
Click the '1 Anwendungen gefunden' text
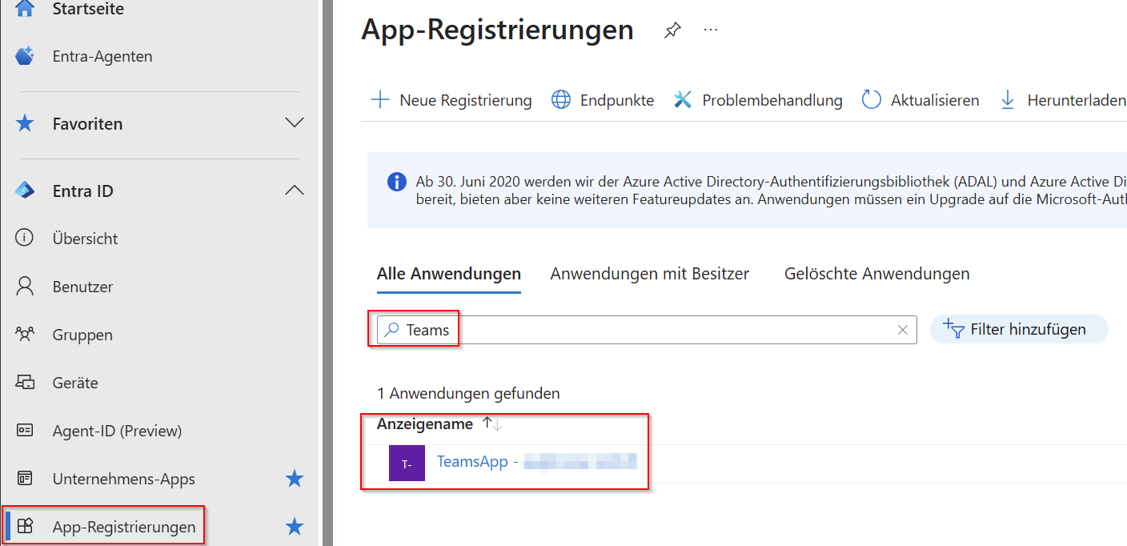[468, 393]
